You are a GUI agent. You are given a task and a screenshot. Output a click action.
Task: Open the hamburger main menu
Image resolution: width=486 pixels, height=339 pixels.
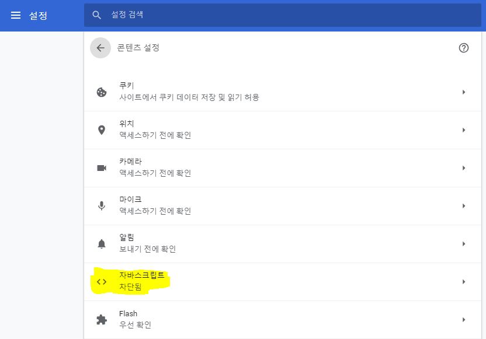pos(16,15)
